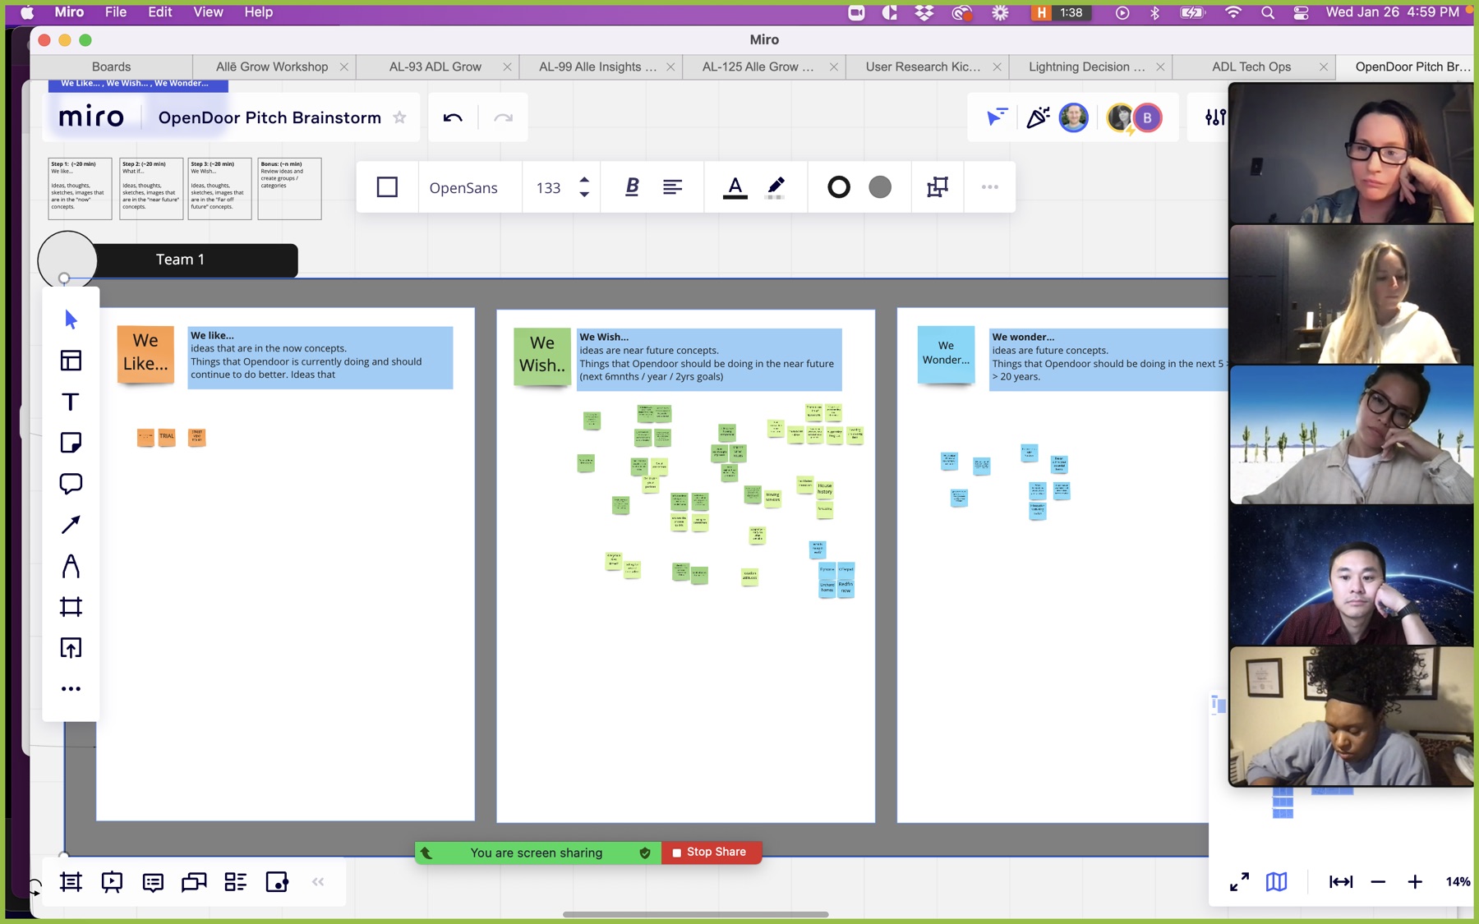1479x924 pixels.
Task: Open the comments panel in bottom toolbar
Action: click(153, 882)
